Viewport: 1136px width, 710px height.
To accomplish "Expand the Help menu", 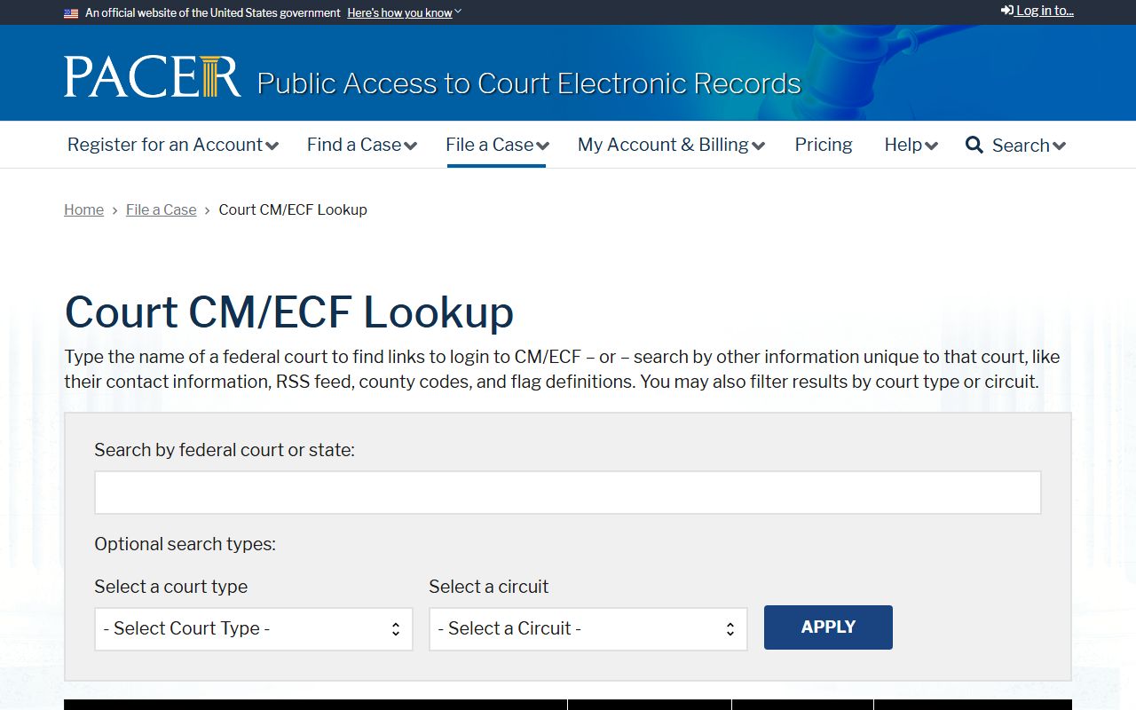I will pyautogui.click(x=911, y=145).
